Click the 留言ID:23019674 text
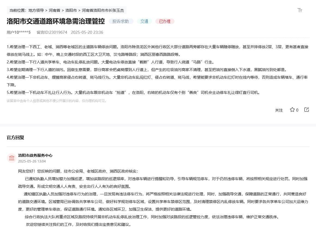Image resolution: width=316 pixels, height=231 pixels. (52, 32)
